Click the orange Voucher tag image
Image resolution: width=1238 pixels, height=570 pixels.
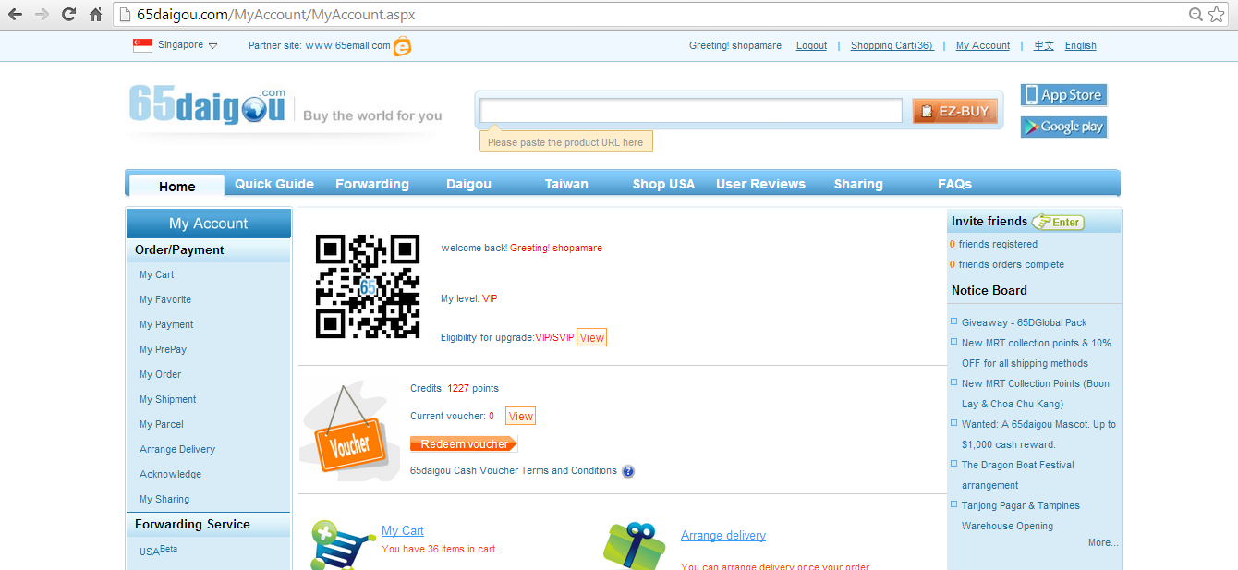point(349,431)
